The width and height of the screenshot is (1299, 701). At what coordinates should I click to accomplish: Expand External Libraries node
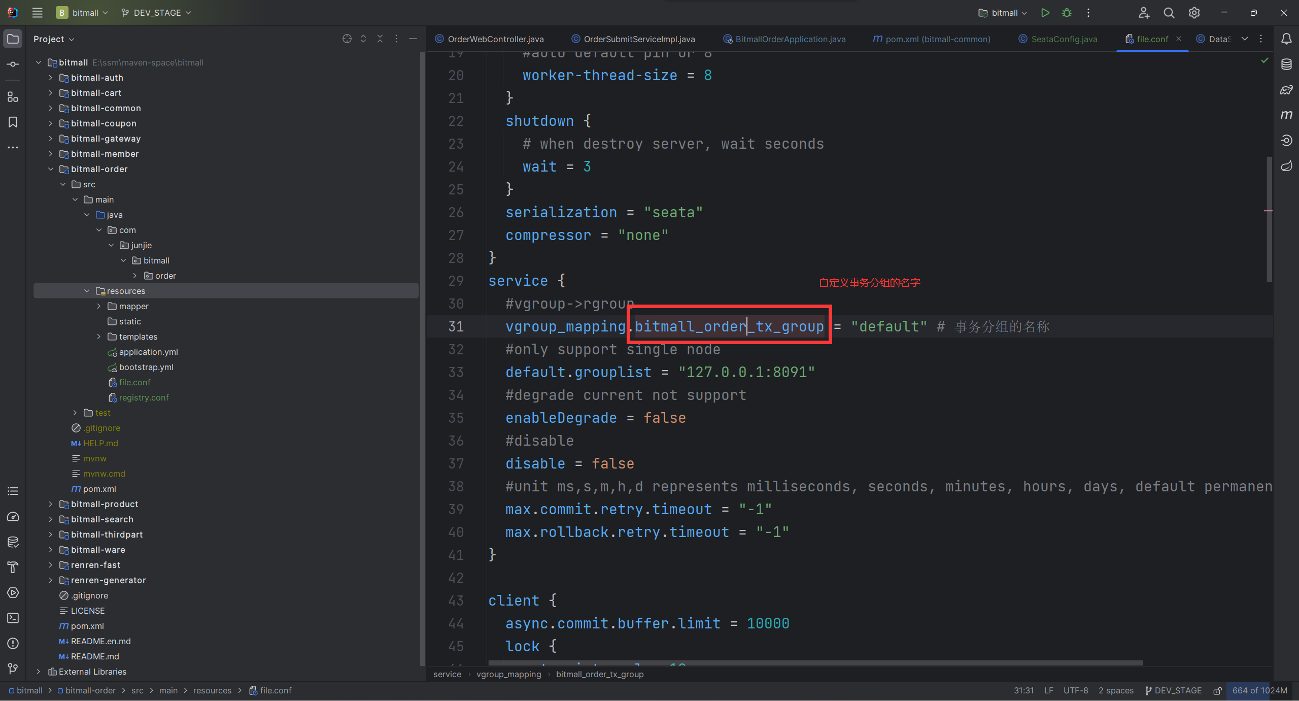38,672
